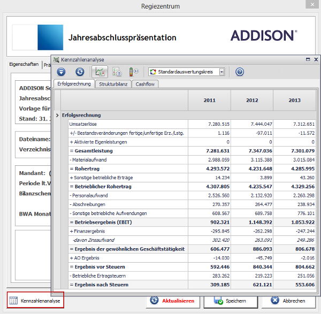Click Materialaufwand 2013 value 3.015.084
This screenshot has height=314, width=321.
click(x=304, y=160)
